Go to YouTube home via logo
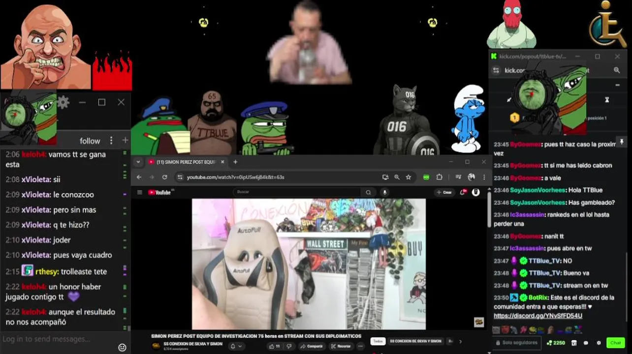 coord(160,192)
